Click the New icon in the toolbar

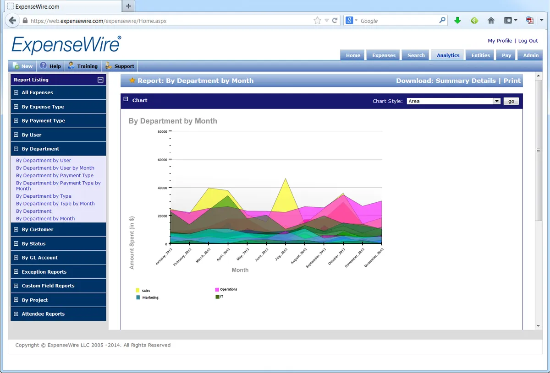(16, 66)
